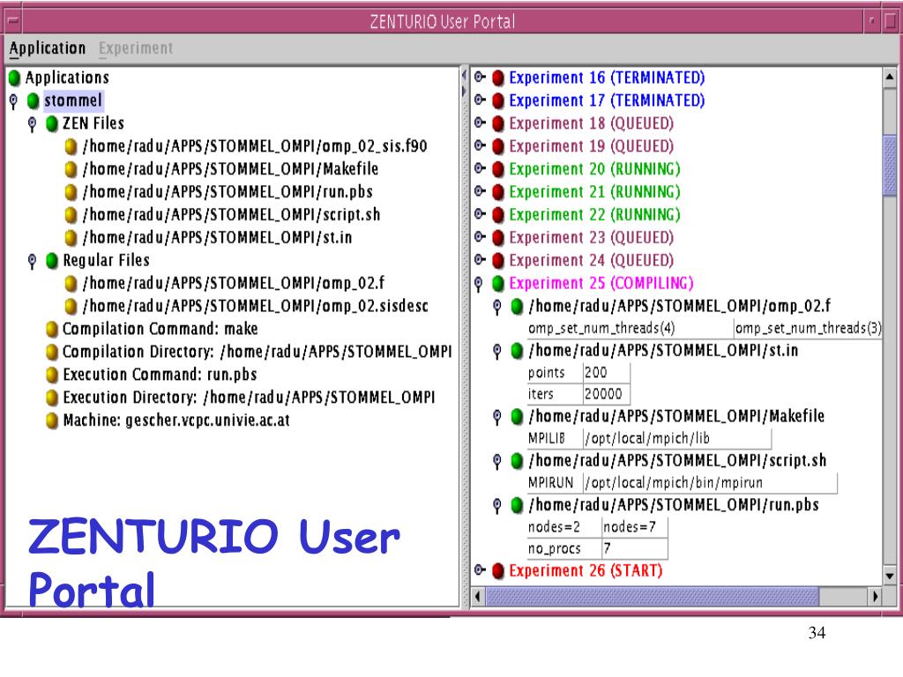Click red icon of Experiment 22
Viewport: 903px width, 677px height.
coord(499,215)
